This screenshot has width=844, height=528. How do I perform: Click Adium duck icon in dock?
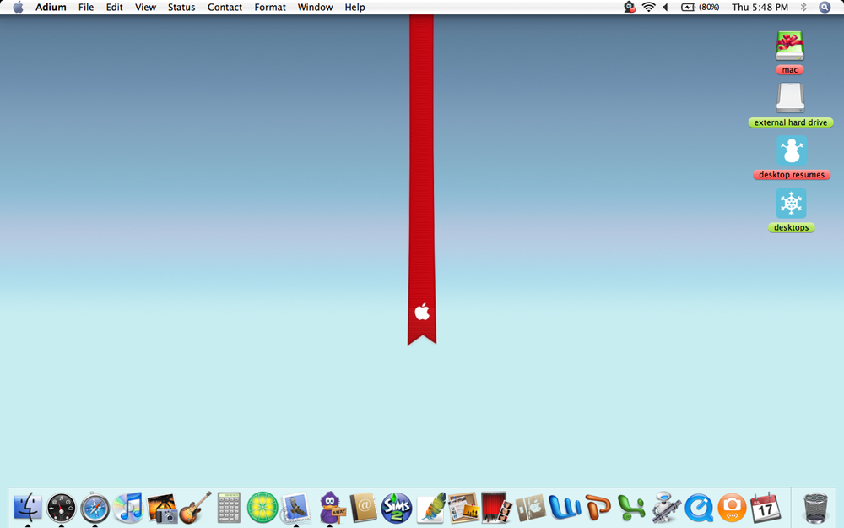coord(330,508)
